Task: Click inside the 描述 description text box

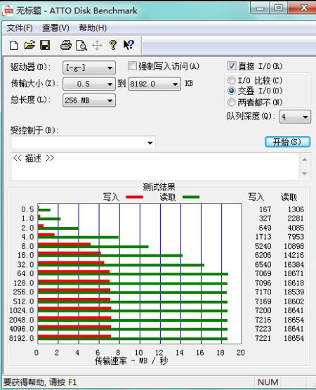Action: pos(155,166)
